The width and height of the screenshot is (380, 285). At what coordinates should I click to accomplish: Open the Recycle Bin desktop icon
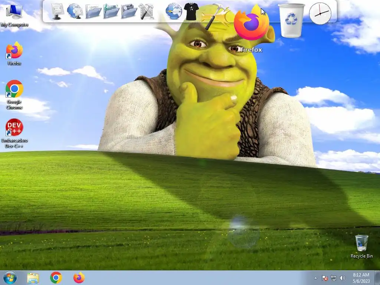pyautogui.click(x=361, y=246)
